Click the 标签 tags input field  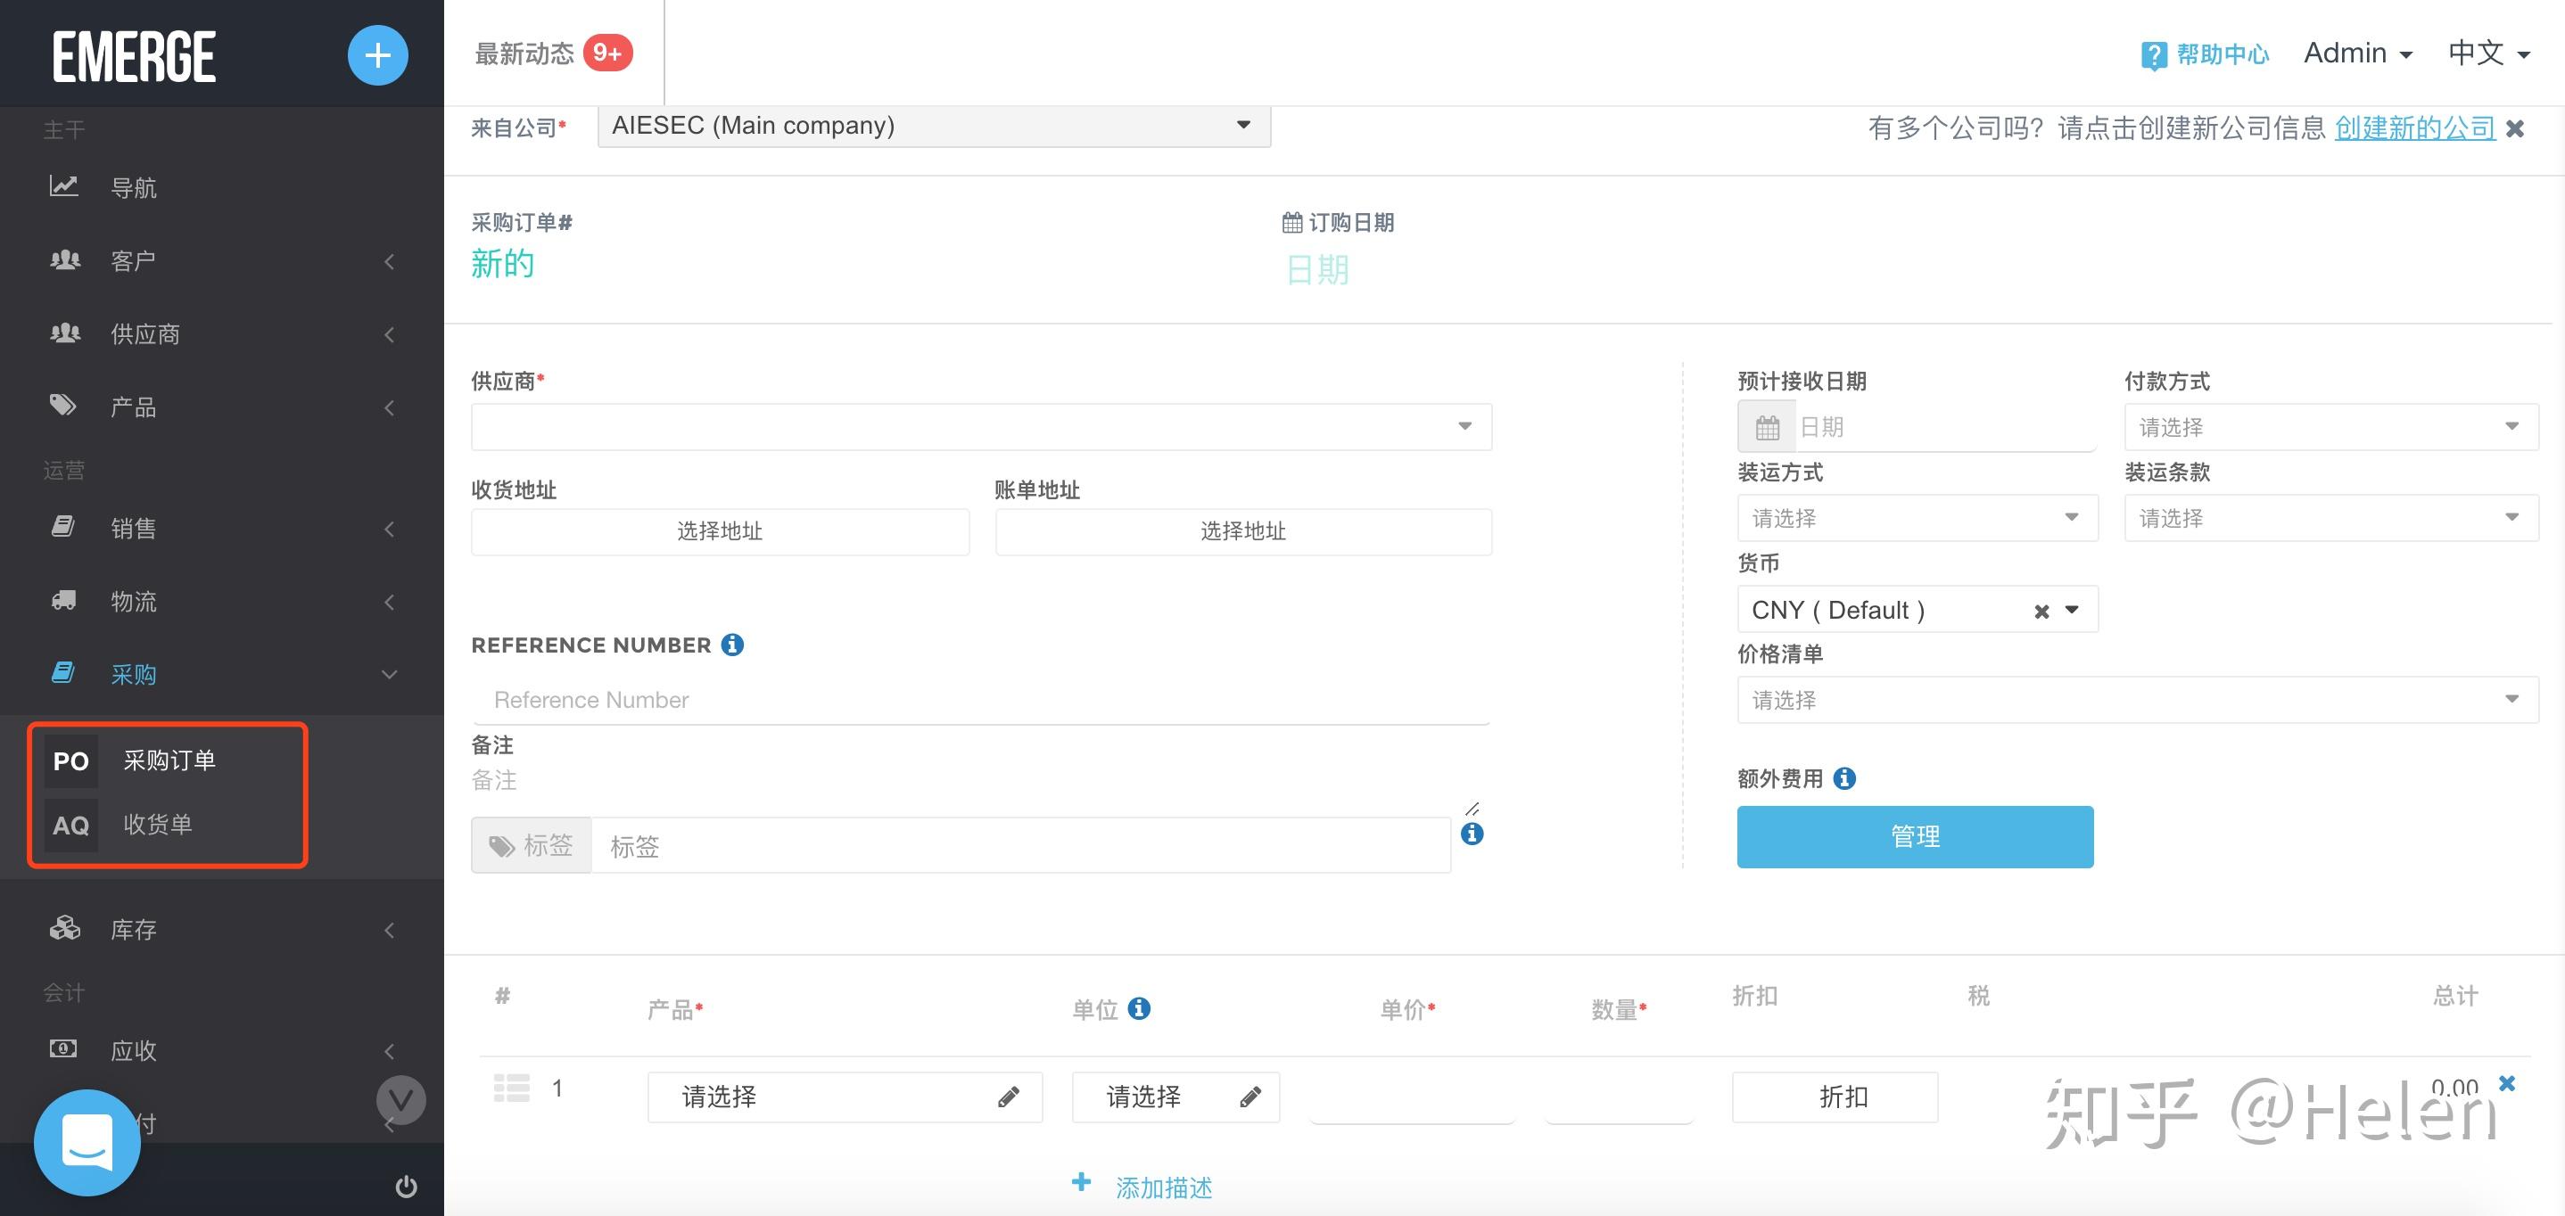(x=1020, y=846)
